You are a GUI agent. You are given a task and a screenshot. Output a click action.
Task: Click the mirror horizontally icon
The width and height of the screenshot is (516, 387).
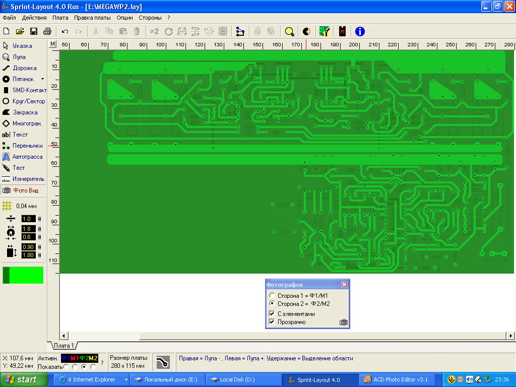pyautogui.click(x=182, y=32)
